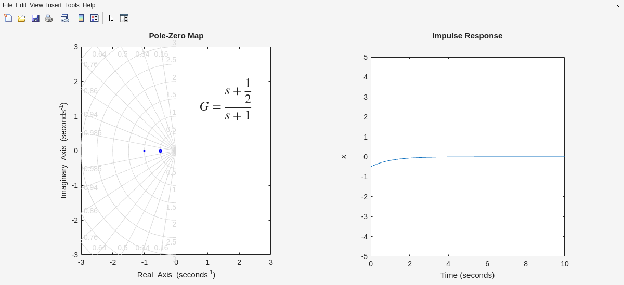Click the Insert Colorbar icon
Screen dimensions: 624x285
[81, 18]
